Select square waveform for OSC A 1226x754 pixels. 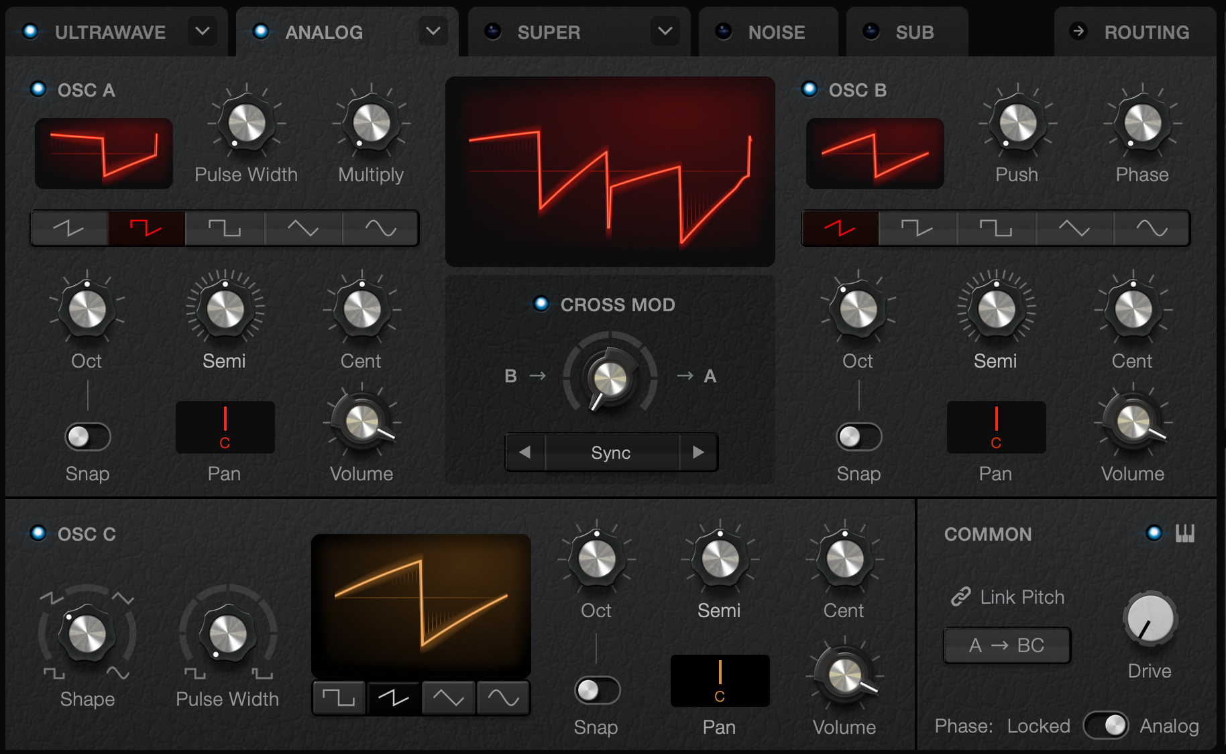(225, 228)
